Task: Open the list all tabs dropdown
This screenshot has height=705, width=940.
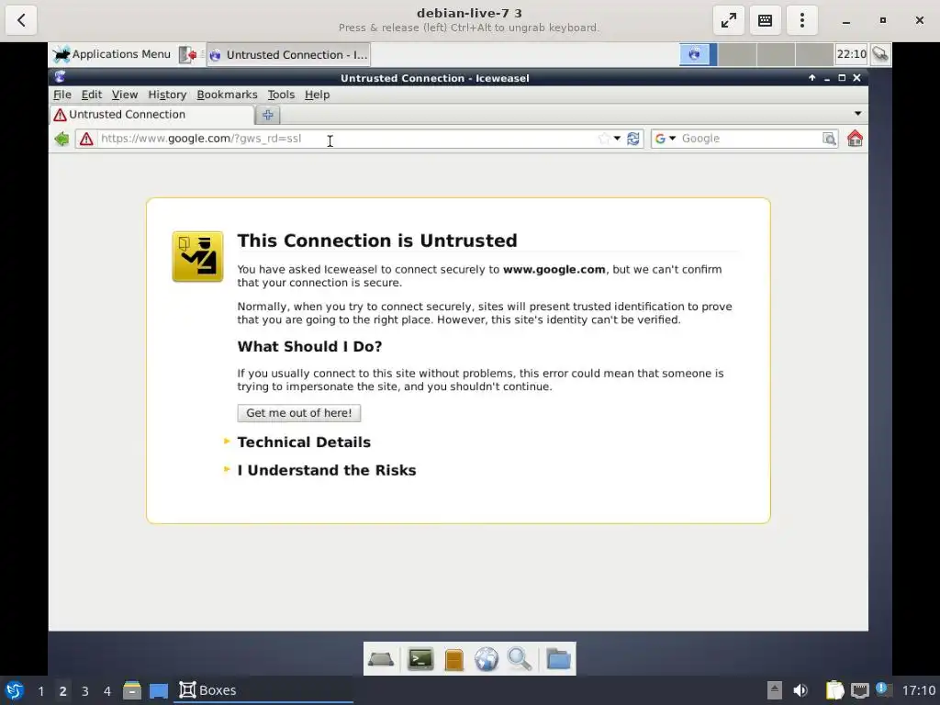Action: coord(858,114)
